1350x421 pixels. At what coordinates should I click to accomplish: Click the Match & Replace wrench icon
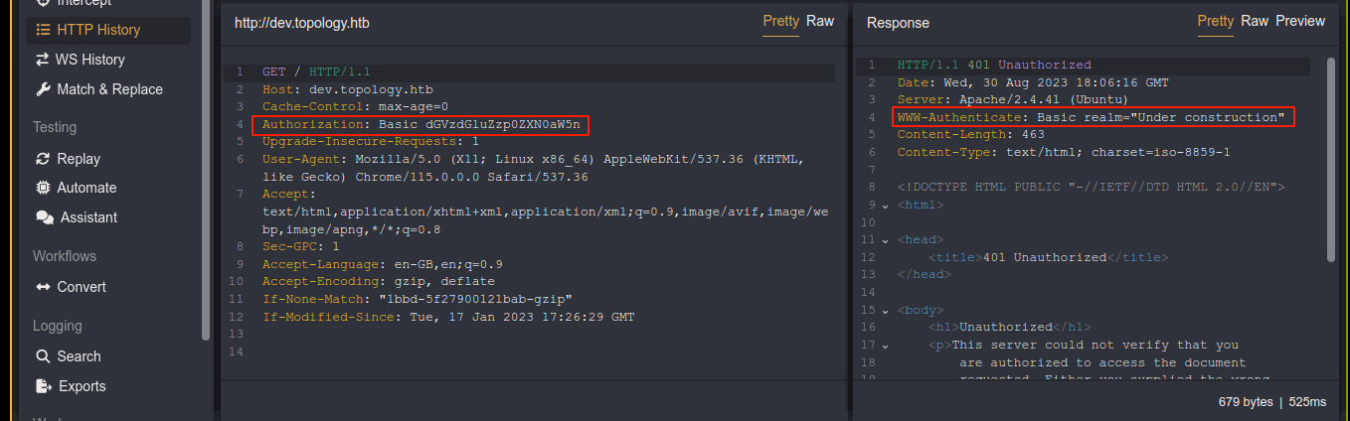click(43, 89)
